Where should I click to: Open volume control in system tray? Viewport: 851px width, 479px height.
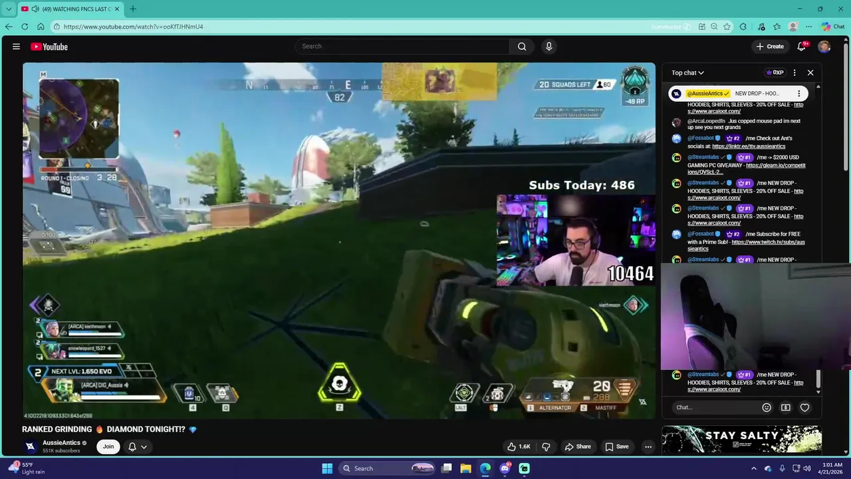[807, 468]
